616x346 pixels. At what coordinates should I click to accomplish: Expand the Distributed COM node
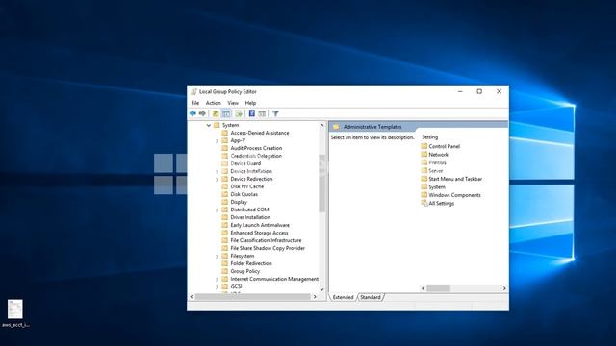click(x=217, y=210)
